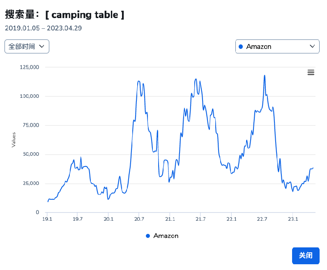Click the 20.7 x-axis label

point(139,219)
